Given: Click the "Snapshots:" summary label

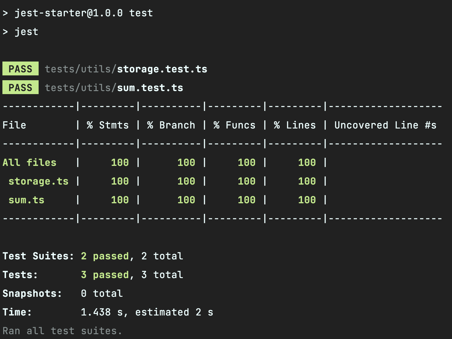Looking at the screenshot, I should coord(32,293).
